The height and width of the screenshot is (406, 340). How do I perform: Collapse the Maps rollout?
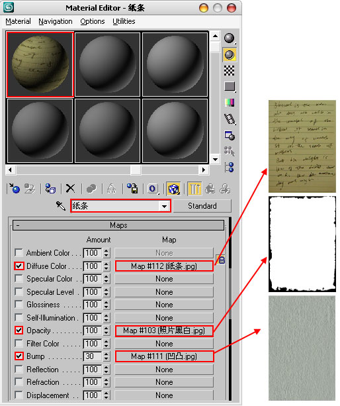pyautogui.click(x=118, y=225)
